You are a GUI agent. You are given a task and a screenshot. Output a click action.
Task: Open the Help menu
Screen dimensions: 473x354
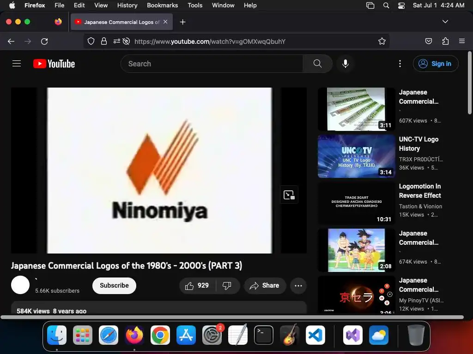250,6
